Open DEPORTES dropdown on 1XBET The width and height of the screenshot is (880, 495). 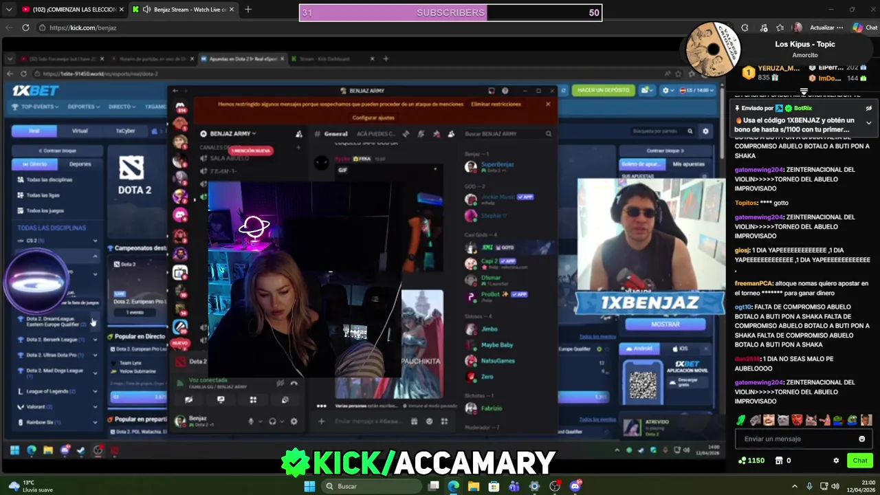[x=84, y=107]
